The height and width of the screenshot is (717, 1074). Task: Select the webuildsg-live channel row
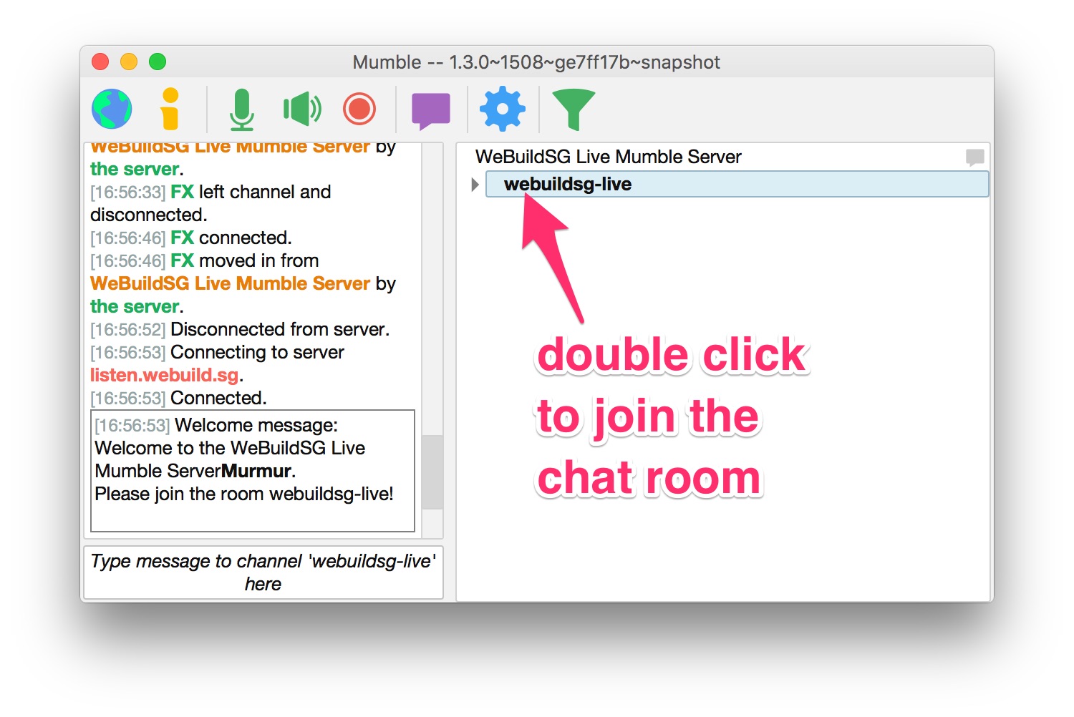(737, 184)
